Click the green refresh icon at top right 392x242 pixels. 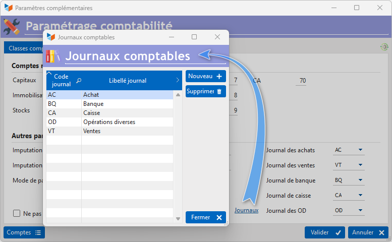click(x=384, y=47)
